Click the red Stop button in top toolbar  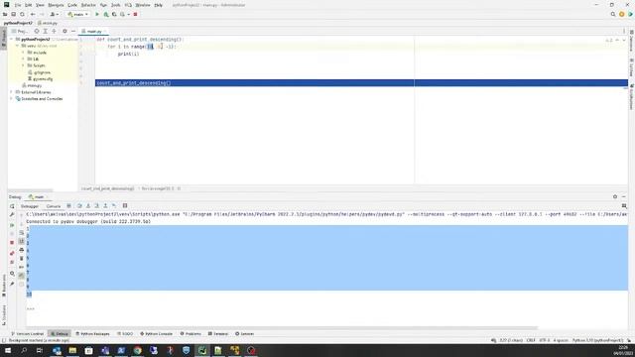[x=135, y=14]
